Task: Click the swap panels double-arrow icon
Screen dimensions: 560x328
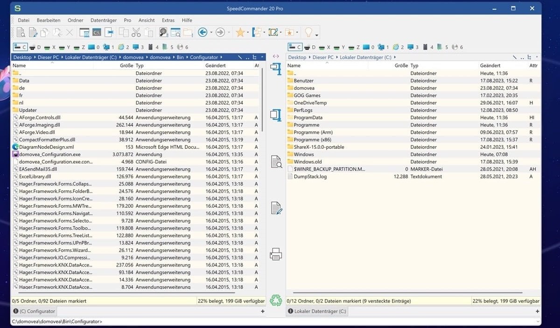Action: pos(276,57)
